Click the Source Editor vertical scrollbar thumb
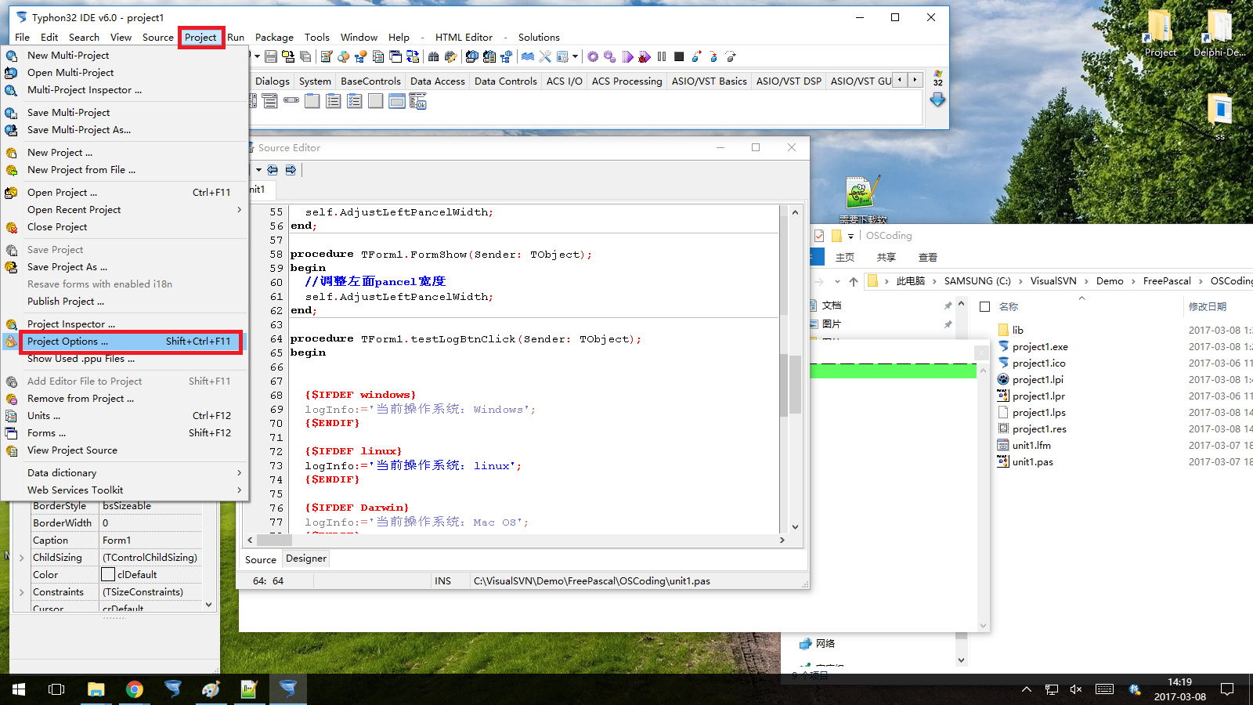The width and height of the screenshot is (1253, 705). click(x=795, y=384)
